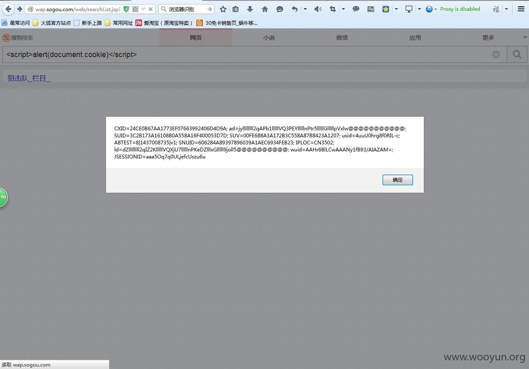Image resolution: width=529 pixels, height=369 pixels.
Task: Click the address bar URL field
Action: (78, 9)
